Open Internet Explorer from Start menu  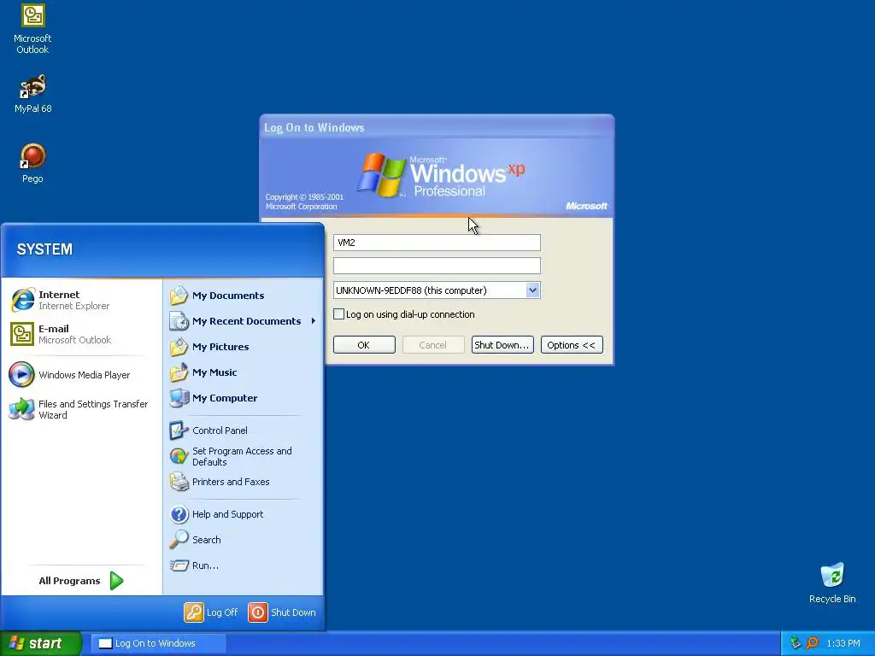[x=84, y=300]
